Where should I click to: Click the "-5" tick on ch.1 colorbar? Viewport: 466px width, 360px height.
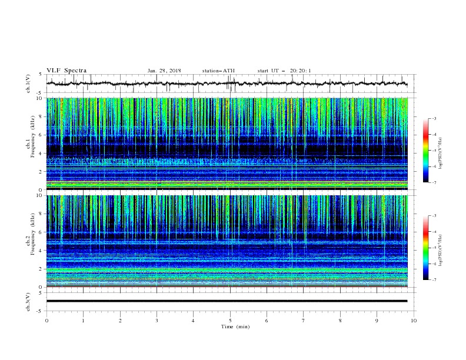click(x=434, y=151)
